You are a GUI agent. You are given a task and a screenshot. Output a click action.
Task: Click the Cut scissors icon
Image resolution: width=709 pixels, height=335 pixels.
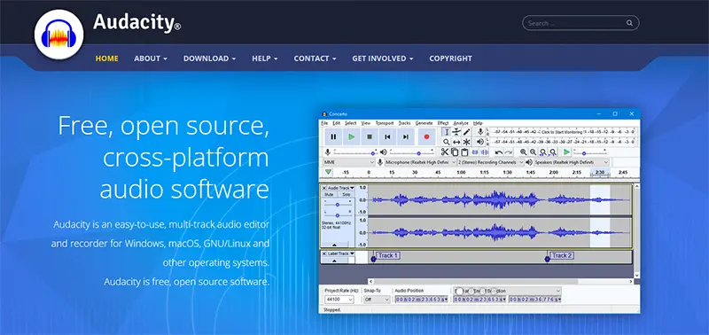coord(445,152)
